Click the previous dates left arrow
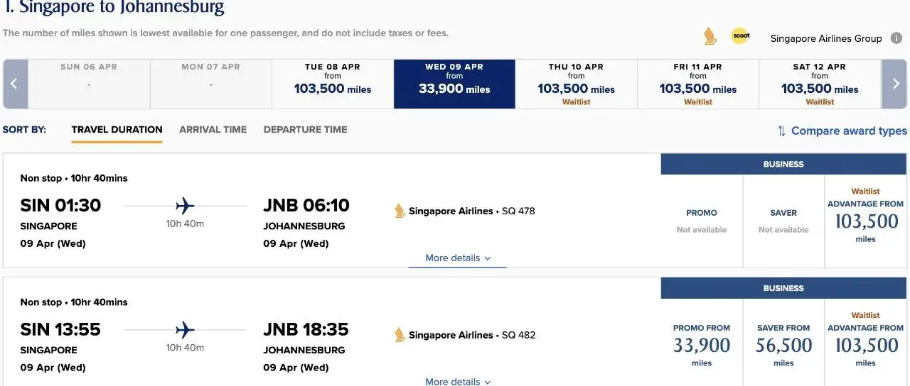This screenshot has width=910, height=386. click(x=14, y=84)
